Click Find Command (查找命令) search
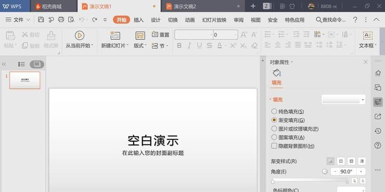 click(x=331, y=20)
